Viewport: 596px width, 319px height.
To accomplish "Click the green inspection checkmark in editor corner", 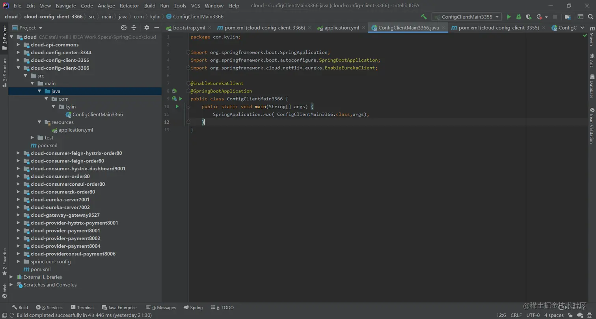I will (x=585, y=36).
